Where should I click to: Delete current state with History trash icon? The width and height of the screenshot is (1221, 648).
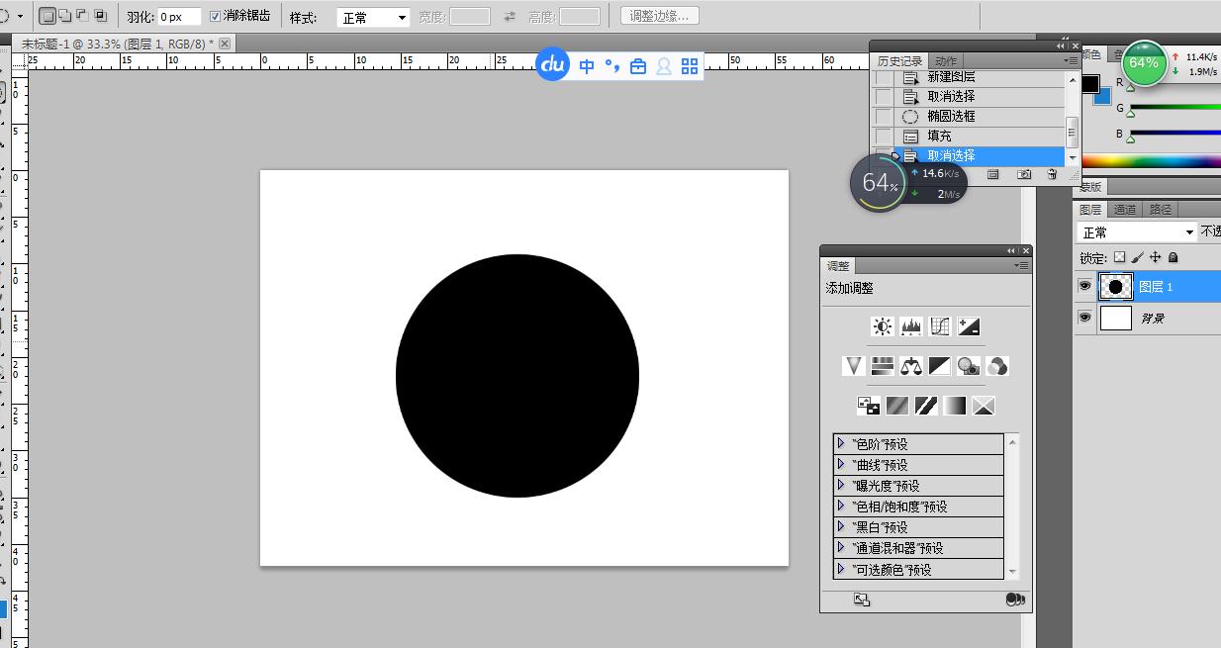[x=1052, y=174]
